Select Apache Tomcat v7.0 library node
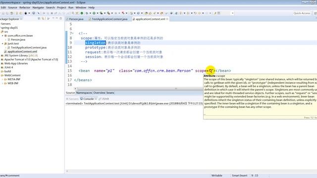Image resolution: width=317 pixels, height=178 pixels. tap(30, 59)
